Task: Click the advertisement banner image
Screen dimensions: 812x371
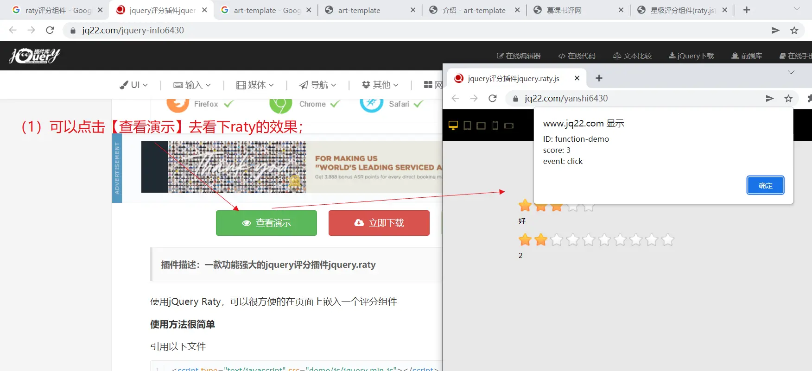Action: 292,167
